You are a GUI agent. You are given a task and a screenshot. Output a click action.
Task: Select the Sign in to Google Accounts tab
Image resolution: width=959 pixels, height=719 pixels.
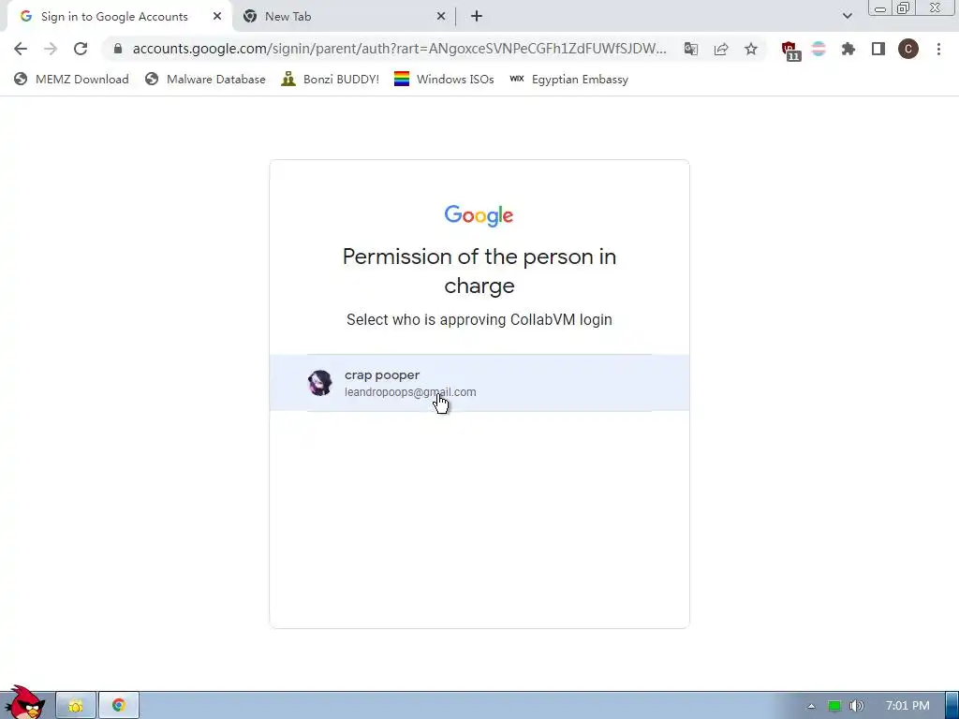tap(119, 17)
